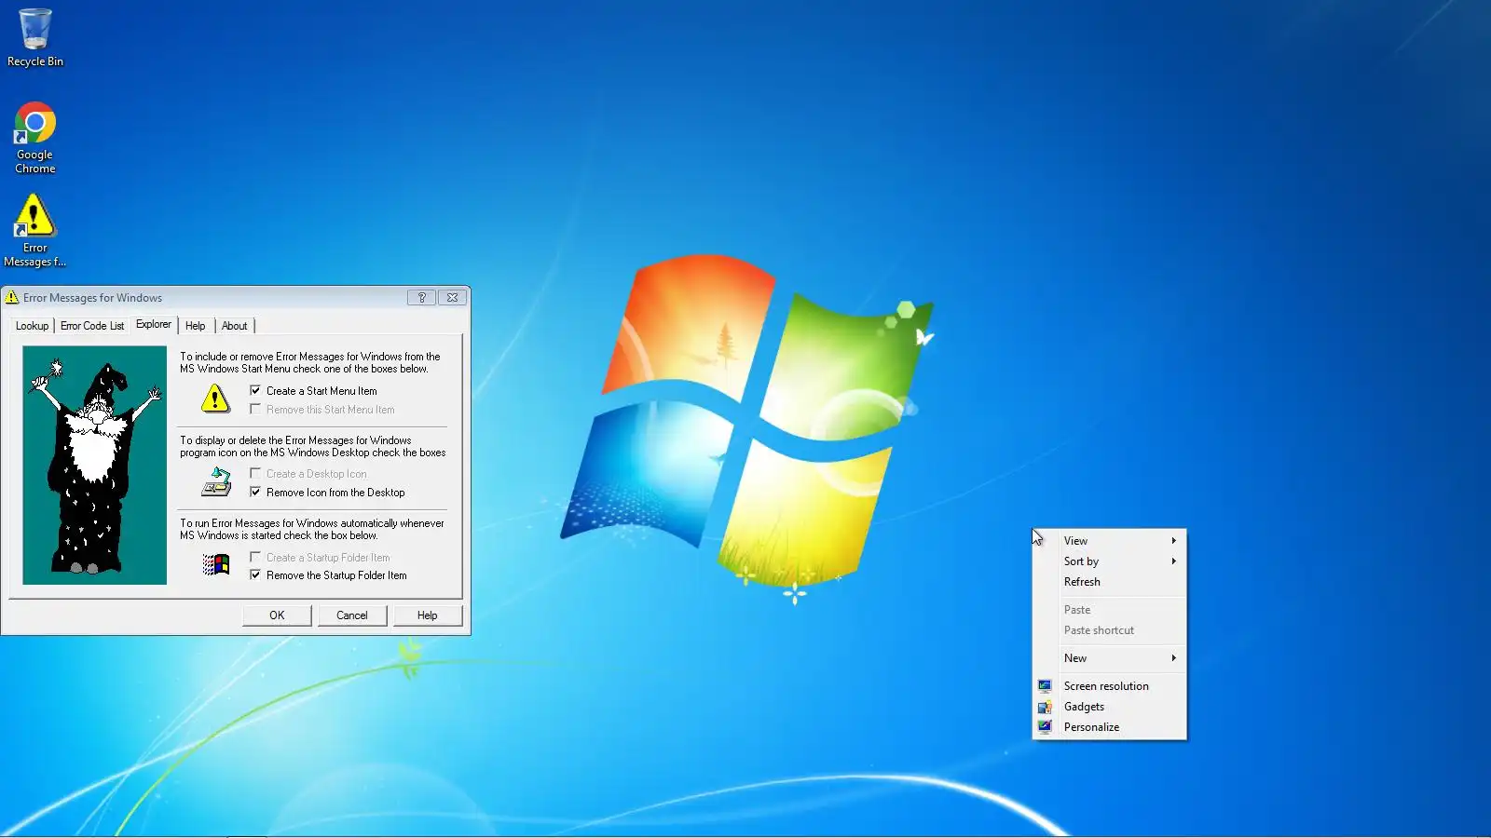Select the Error Messages desktop shortcut icon

point(35,231)
